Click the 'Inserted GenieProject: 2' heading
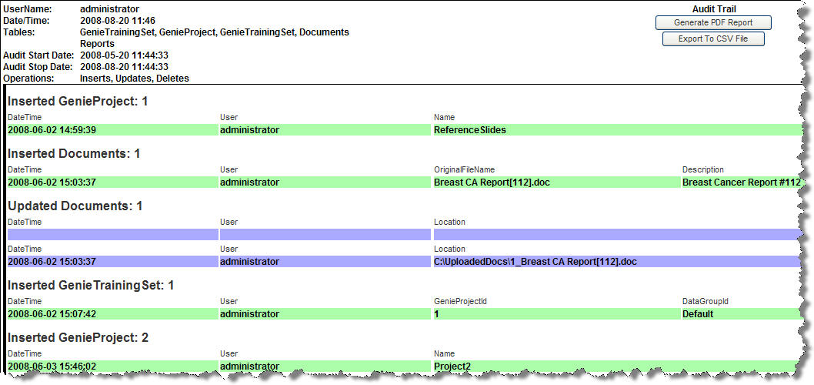This screenshot has height=385, width=814. [x=78, y=338]
